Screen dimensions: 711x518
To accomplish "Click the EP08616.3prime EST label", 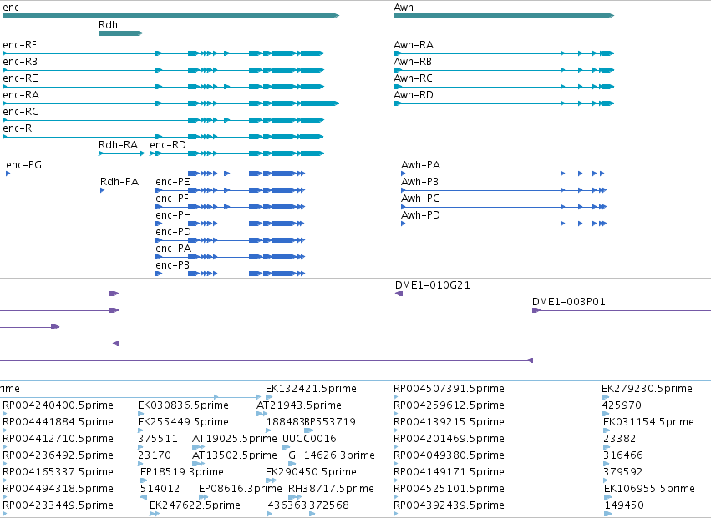I will point(241,489).
